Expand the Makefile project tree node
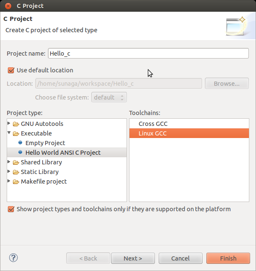This screenshot has width=256, height=271. click(x=10, y=182)
